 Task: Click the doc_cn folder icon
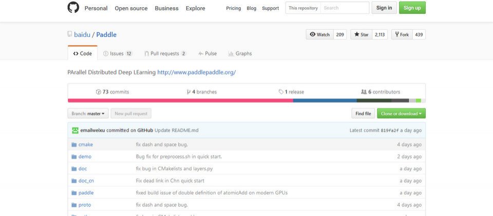click(74, 181)
